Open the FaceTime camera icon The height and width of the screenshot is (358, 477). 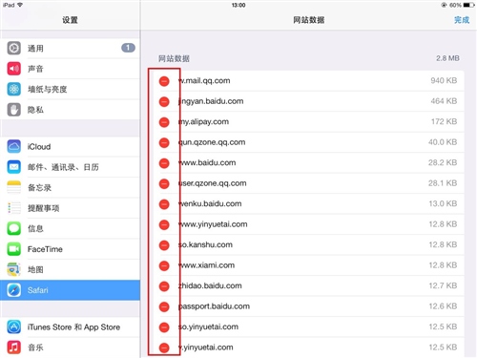point(14,249)
